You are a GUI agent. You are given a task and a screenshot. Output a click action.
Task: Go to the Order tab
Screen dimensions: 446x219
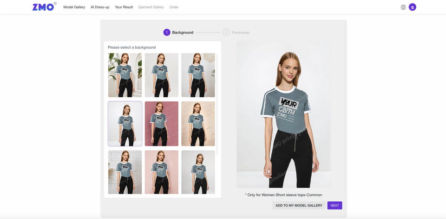(174, 7)
